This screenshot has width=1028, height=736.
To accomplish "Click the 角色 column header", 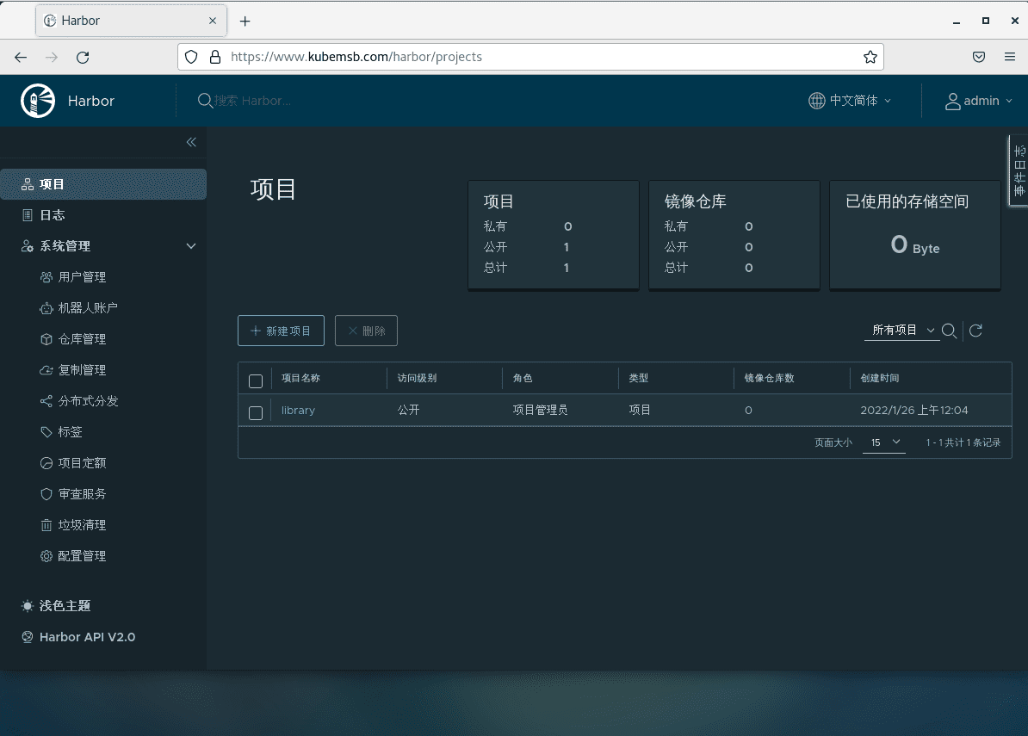I will 523,378.
